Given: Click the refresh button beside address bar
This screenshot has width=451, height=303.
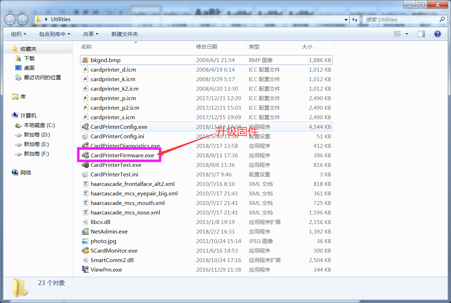Looking at the screenshot, I should click(x=355, y=19).
